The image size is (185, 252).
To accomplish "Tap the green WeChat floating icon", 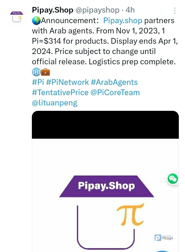I will [x=173, y=178].
